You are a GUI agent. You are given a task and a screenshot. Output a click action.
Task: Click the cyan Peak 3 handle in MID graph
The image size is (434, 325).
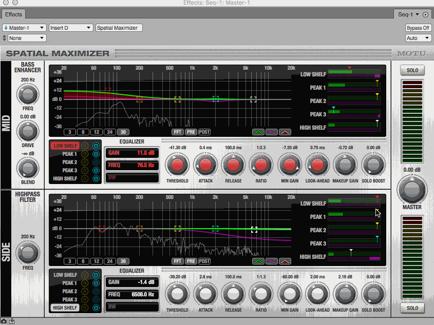pyautogui.click(x=216, y=99)
